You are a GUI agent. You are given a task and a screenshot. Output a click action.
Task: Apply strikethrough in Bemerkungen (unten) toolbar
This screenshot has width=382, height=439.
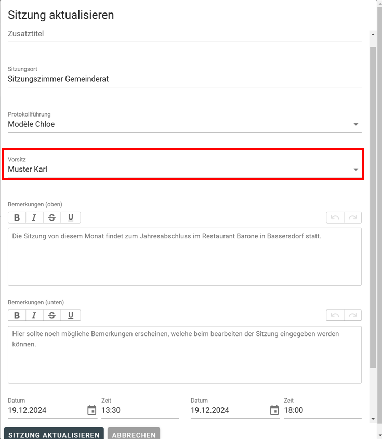coord(52,315)
